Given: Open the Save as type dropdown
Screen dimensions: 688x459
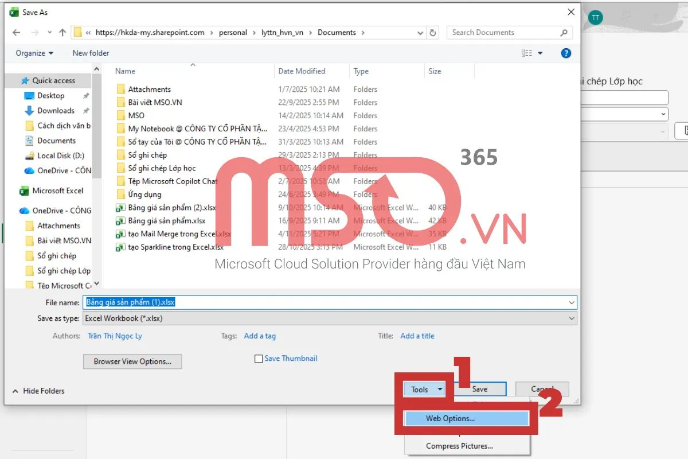Looking at the screenshot, I should [570, 318].
